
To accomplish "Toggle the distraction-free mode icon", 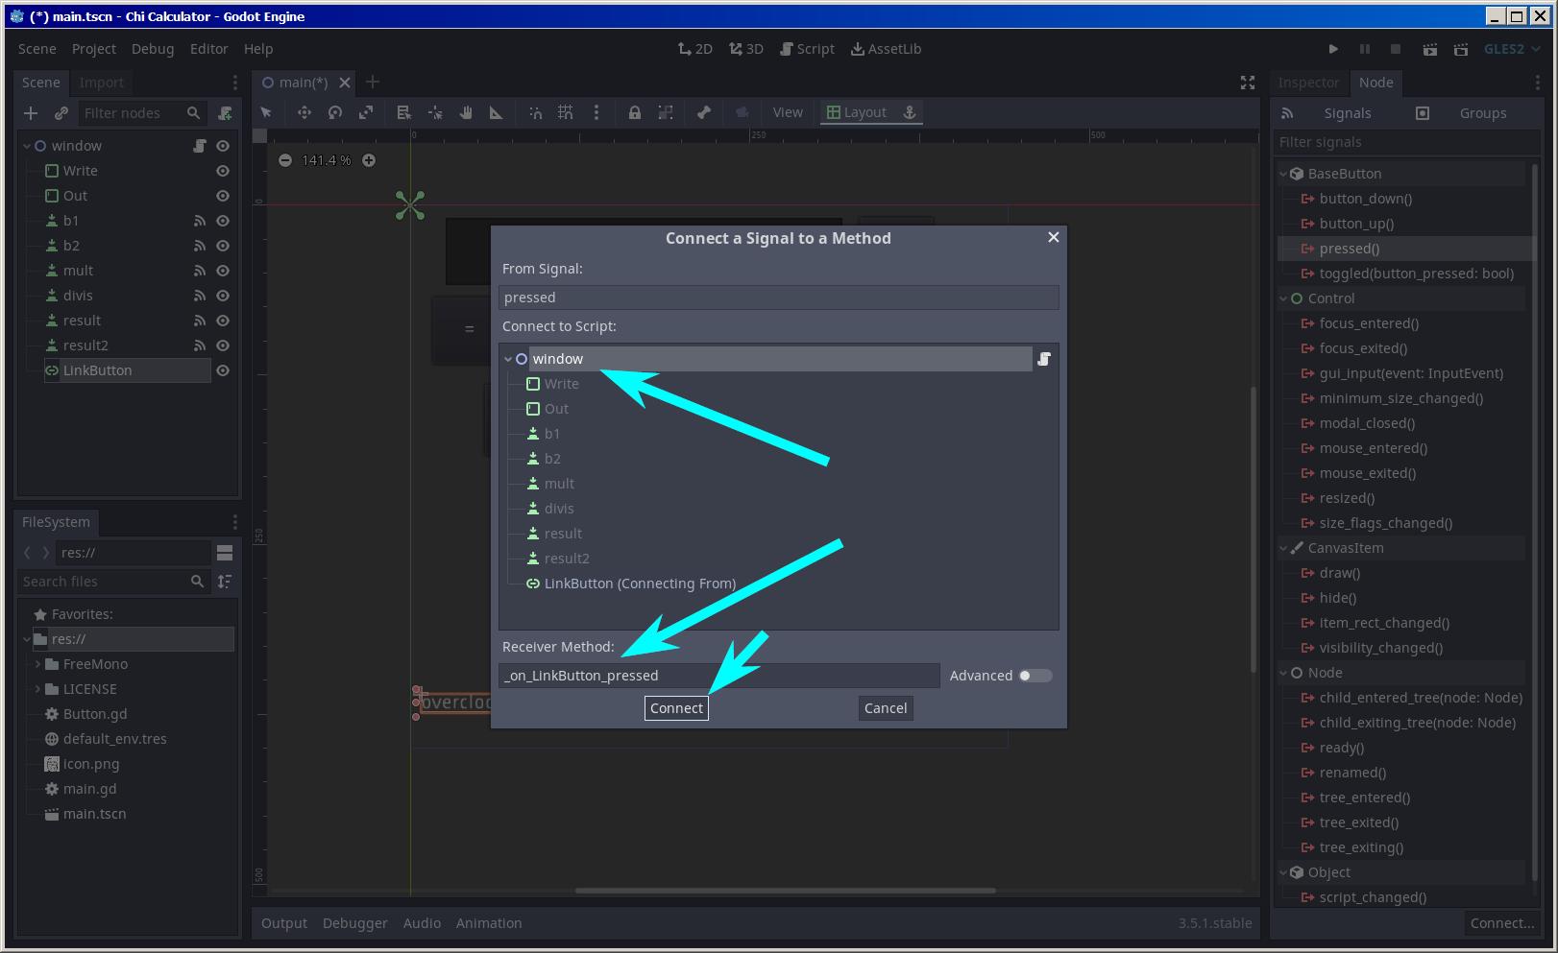I will [1247, 83].
